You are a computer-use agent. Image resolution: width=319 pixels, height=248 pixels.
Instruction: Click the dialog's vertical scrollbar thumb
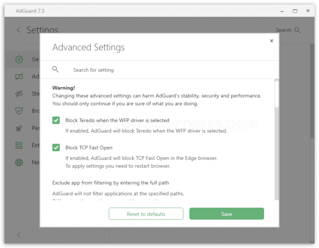277,94
